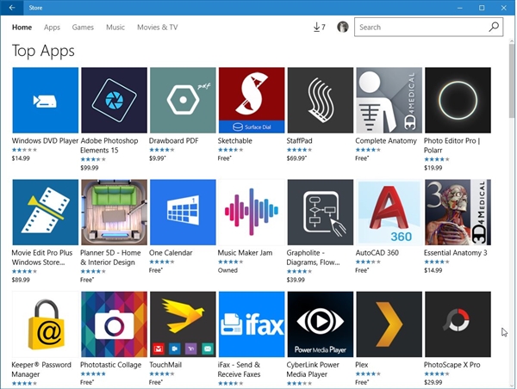Open the Windows DVD Player app tile
The image size is (517, 389).
(46, 100)
